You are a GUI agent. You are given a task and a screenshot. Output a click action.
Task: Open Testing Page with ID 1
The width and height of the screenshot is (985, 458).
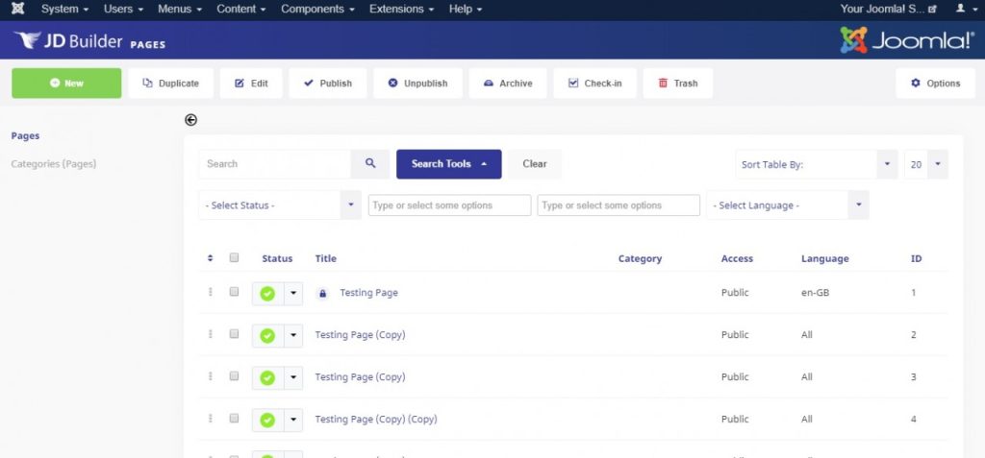pyautogui.click(x=368, y=292)
